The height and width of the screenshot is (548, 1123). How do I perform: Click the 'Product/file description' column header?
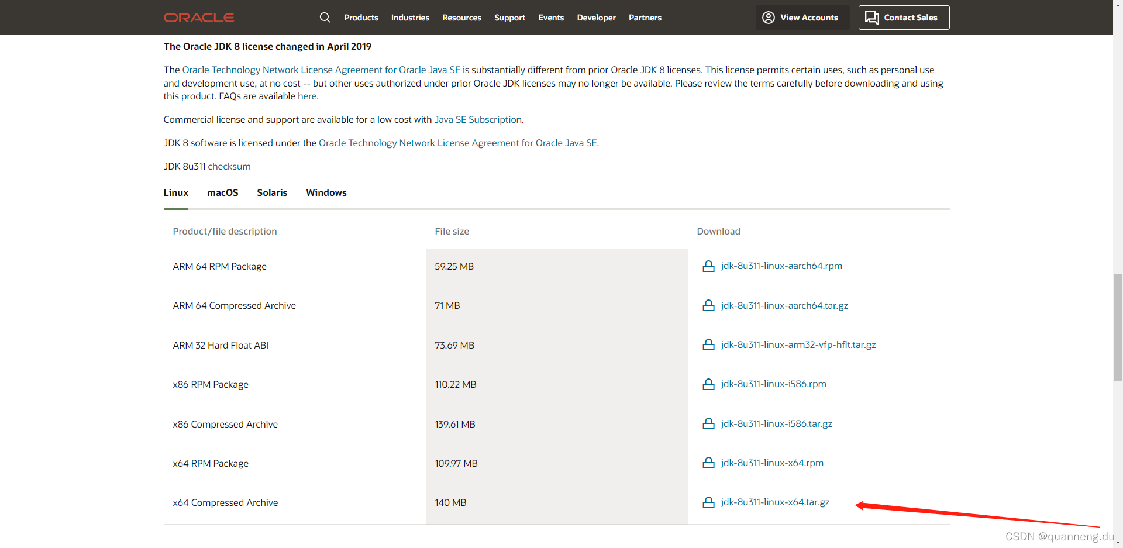pyautogui.click(x=225, y=232)
